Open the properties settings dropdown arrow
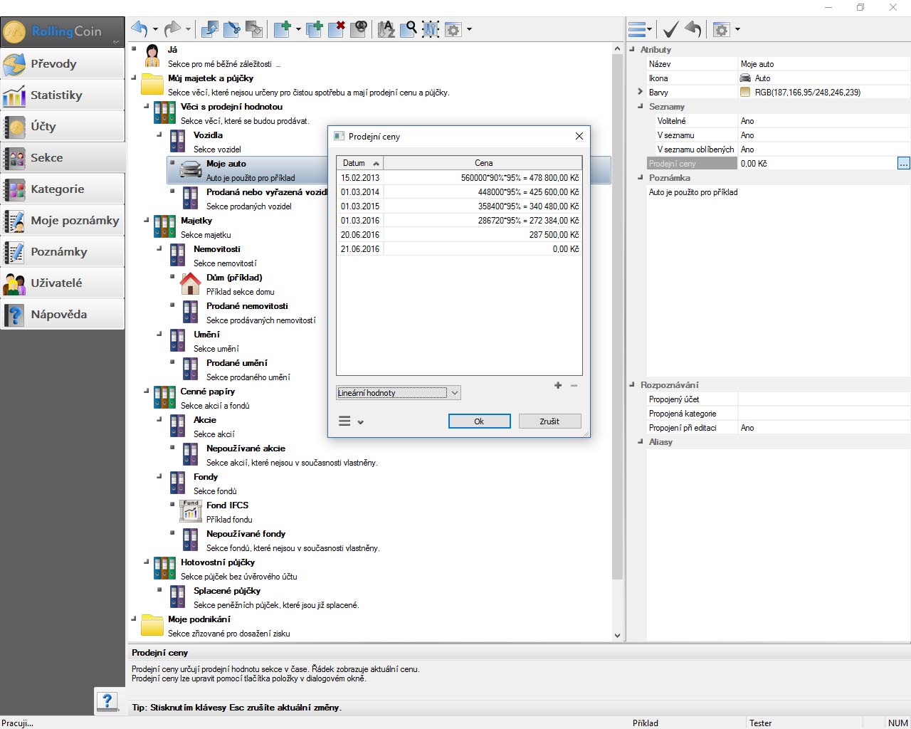Screen dimensions: 911x729 coord(737,29)
